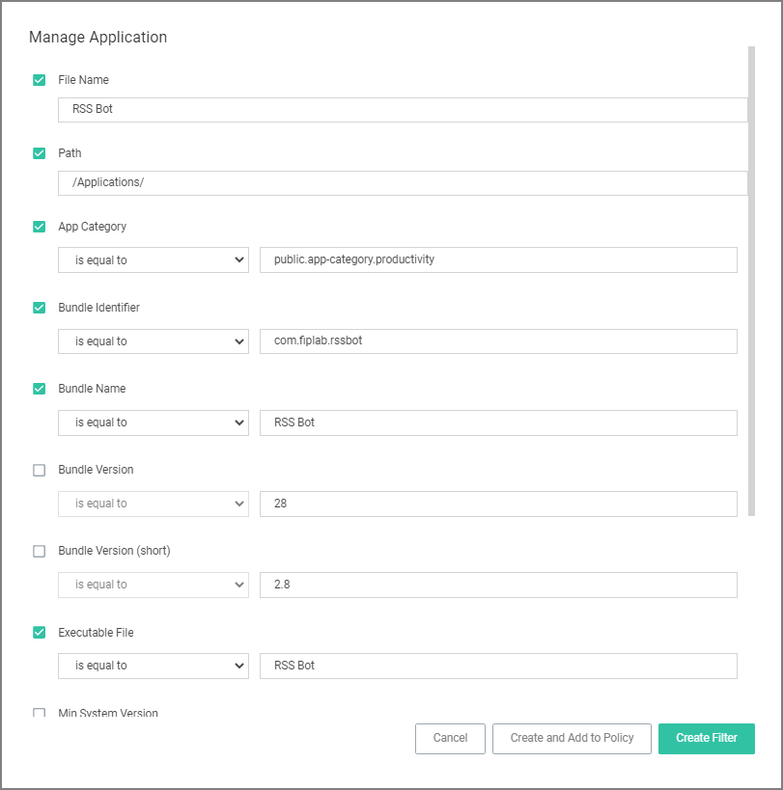The height and width of the screenshot is (790, 783).
Task: Open the App Category operator dropdown
Action: (x=154, y=260)
